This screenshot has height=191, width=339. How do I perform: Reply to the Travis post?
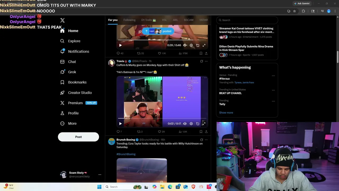[119, 132]
